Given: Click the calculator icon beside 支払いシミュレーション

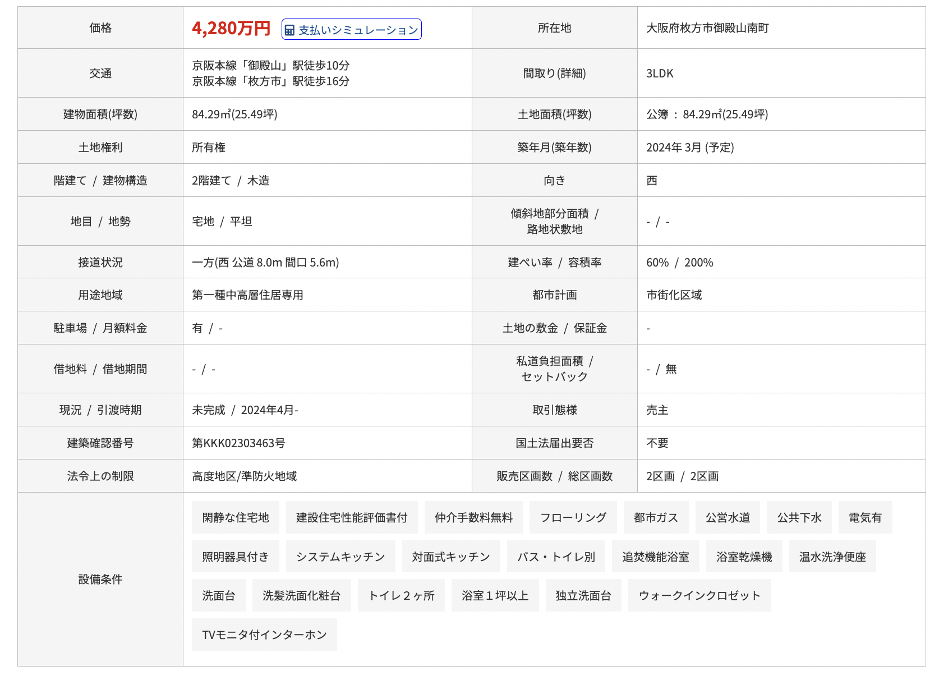Looking at the screenshot, I should pyautogui.click(x=289, y=30).
